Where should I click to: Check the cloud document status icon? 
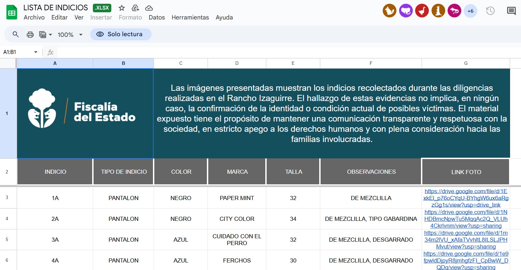[x=149, y=8]
